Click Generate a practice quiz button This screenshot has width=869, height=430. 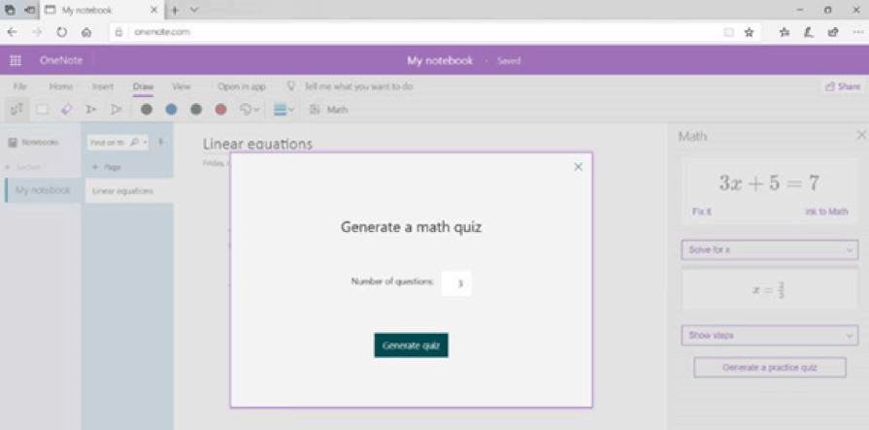point(770,368)
